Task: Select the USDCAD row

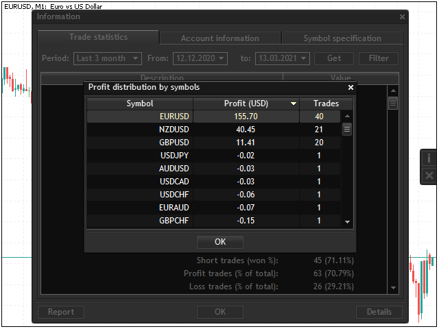Action: coord(213,182)
